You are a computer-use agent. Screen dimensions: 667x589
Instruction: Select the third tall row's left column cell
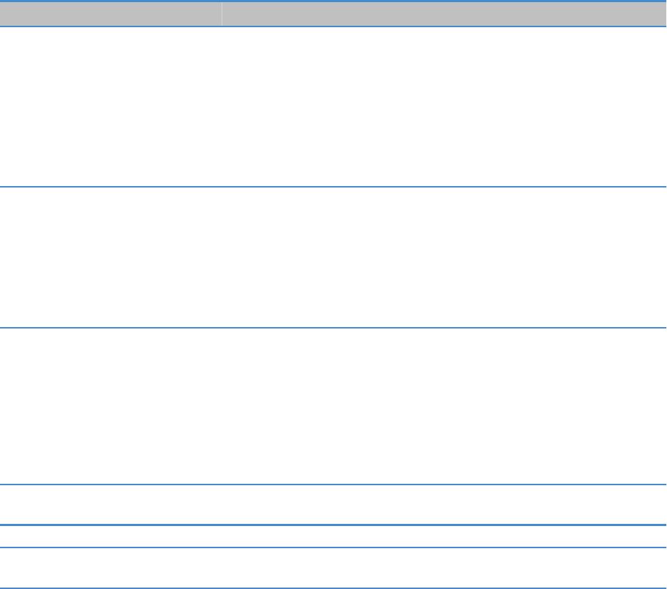click(111, 407)
